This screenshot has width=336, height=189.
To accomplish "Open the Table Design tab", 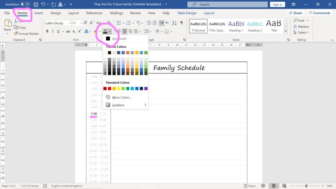I will click(187, 13).
